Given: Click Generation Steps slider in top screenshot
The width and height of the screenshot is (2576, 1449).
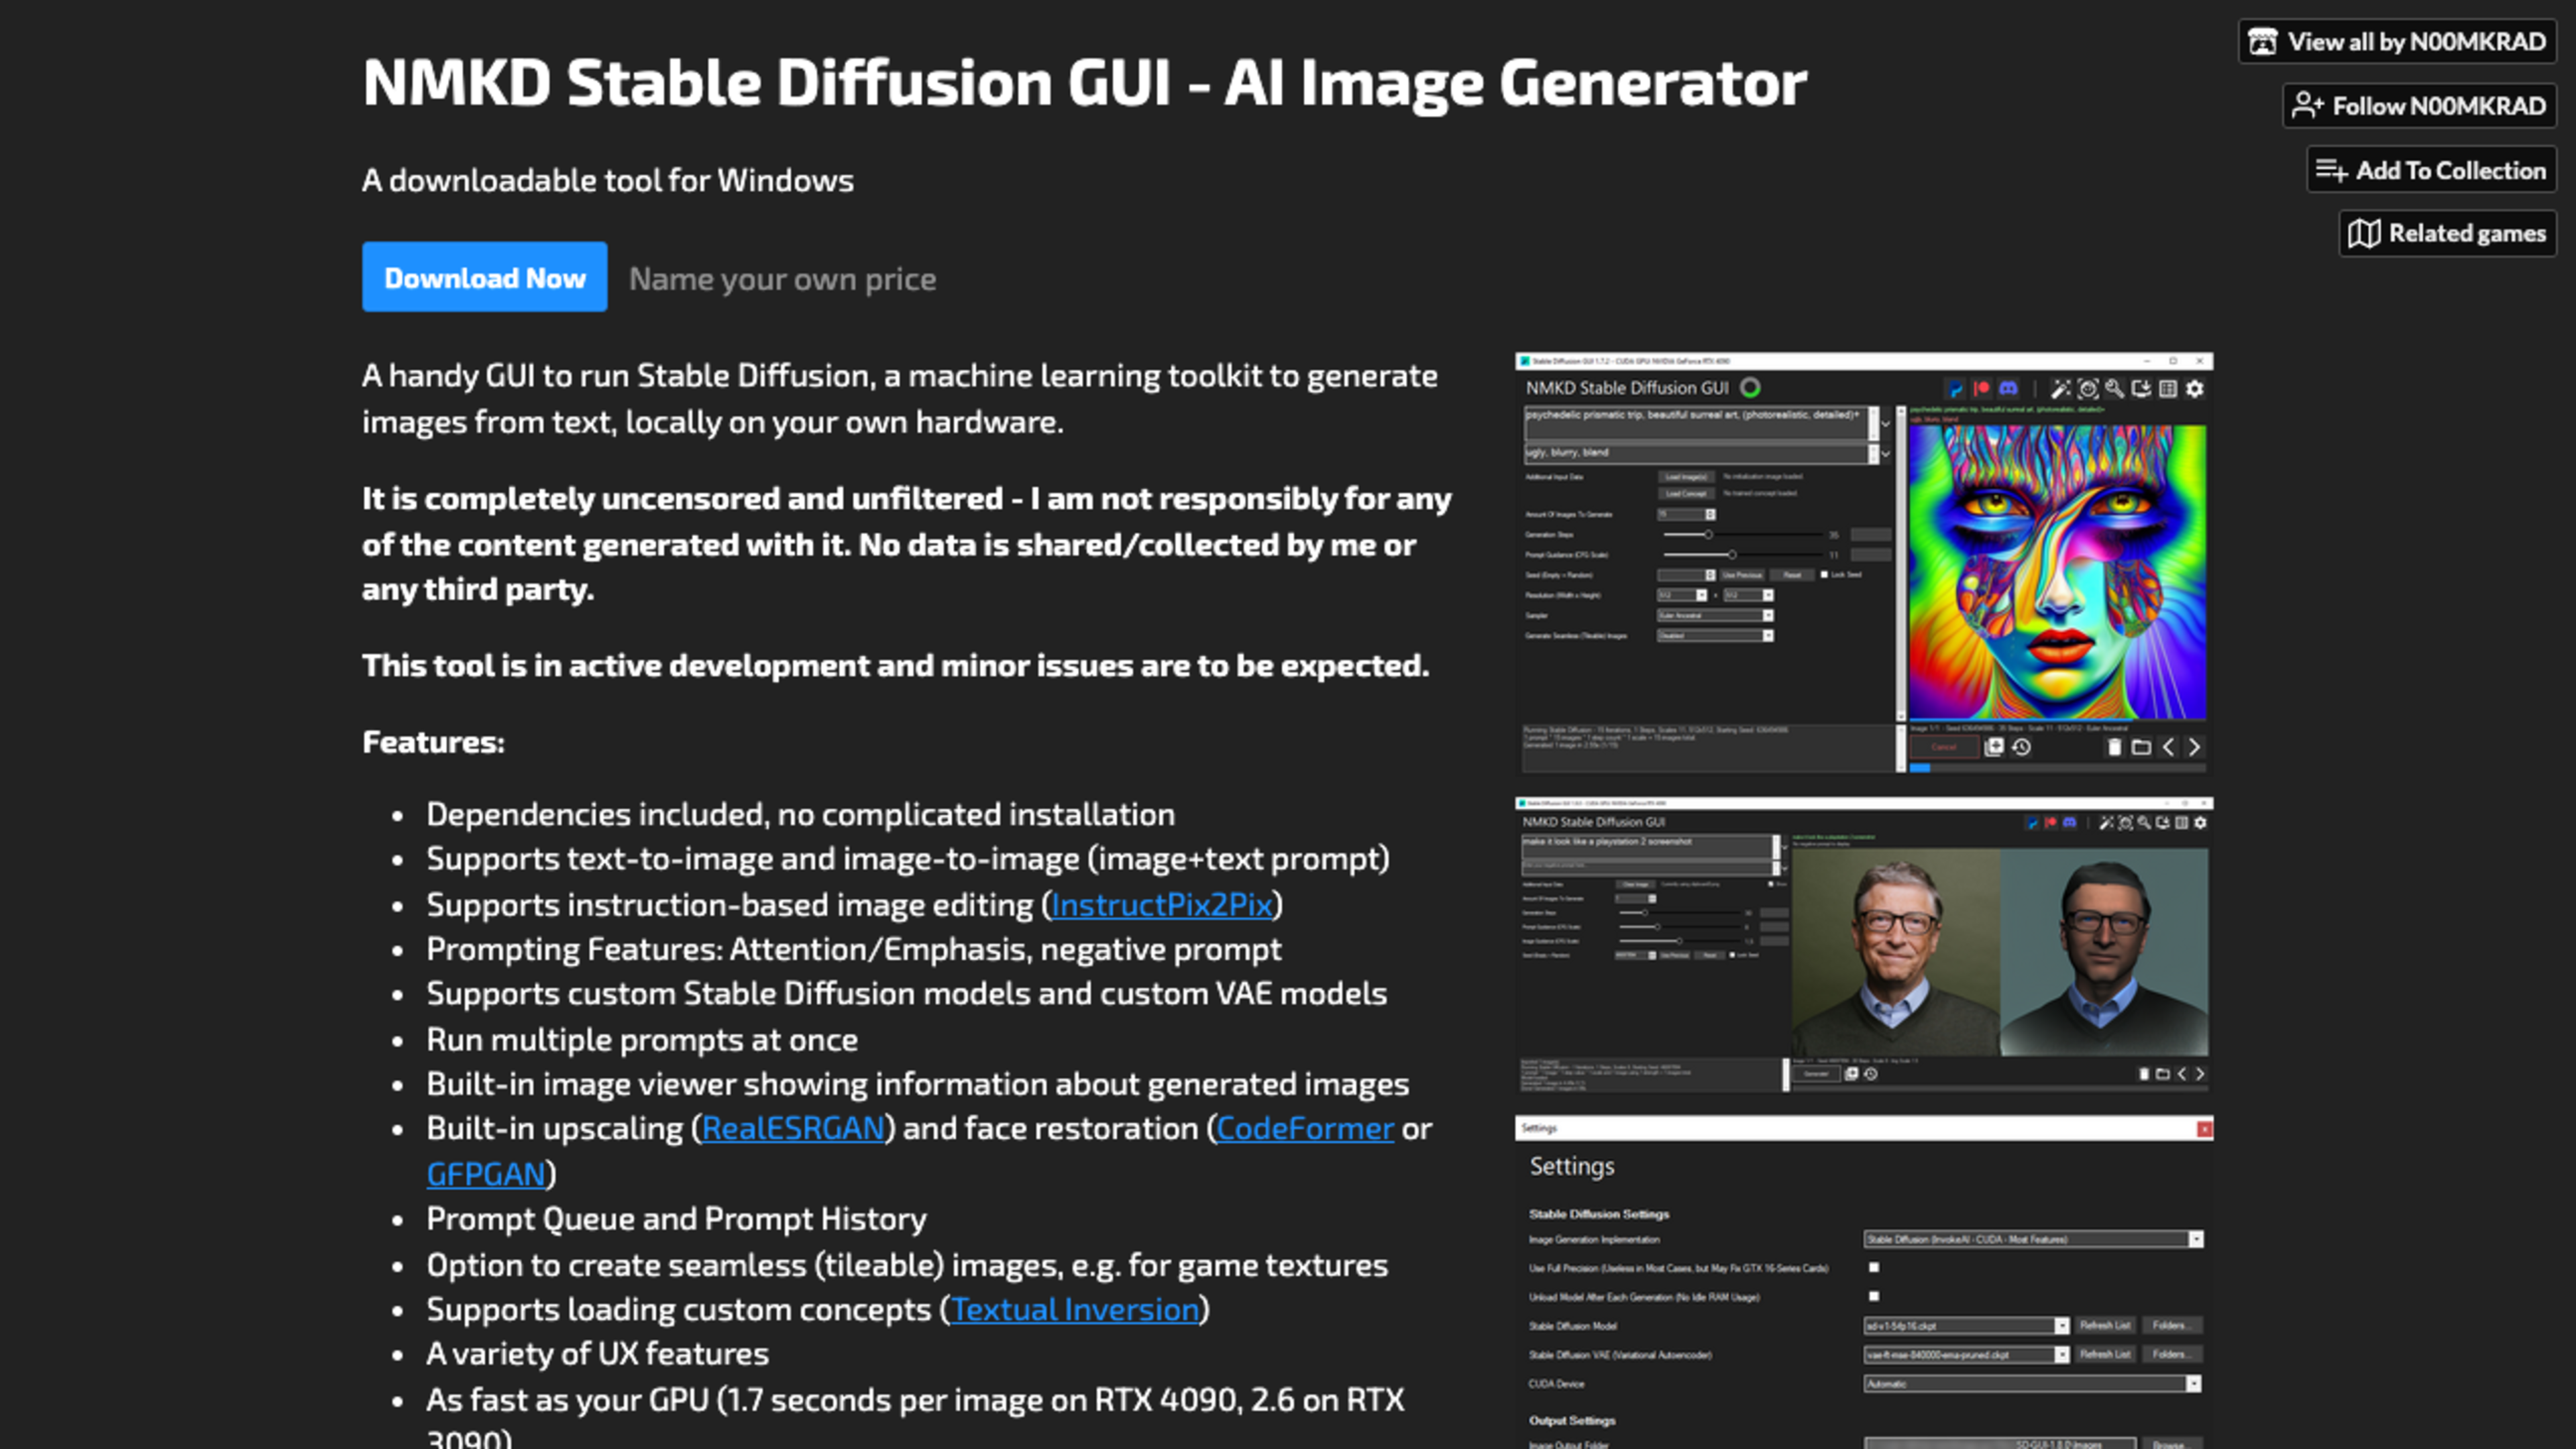Looking at the screenshot, I should coord(1708,535).
